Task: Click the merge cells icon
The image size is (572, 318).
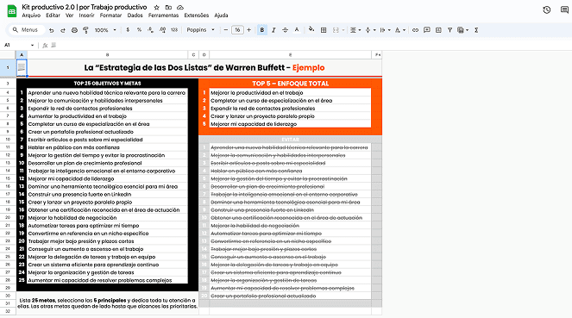Action: (x=336, y=30)
